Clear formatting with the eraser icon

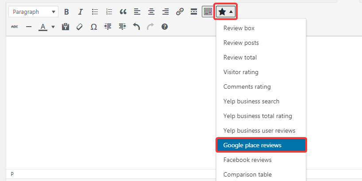tap(79, 27)
